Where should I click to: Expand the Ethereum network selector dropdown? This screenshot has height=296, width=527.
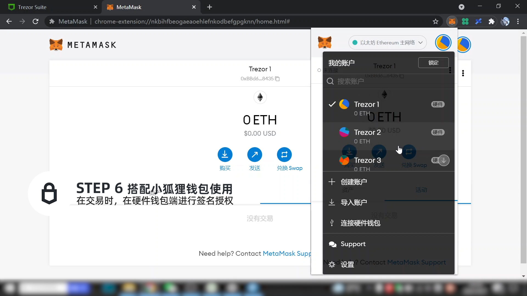[x=388, y=42]
